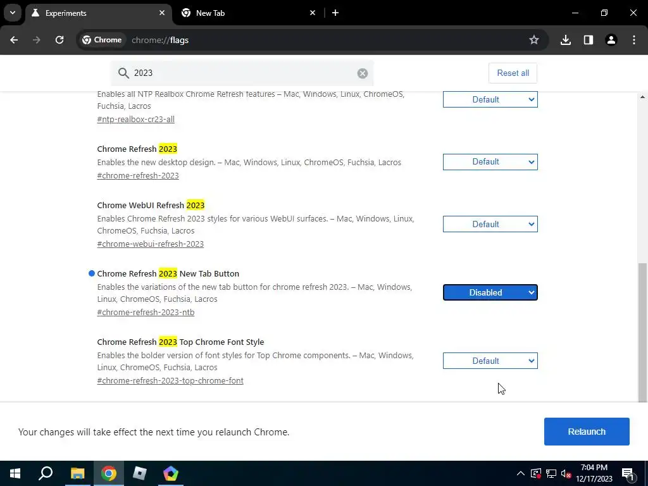The image size is (648, 486).
Task: Click the search magnifier icon in flags box
Action: click(123, 73)
